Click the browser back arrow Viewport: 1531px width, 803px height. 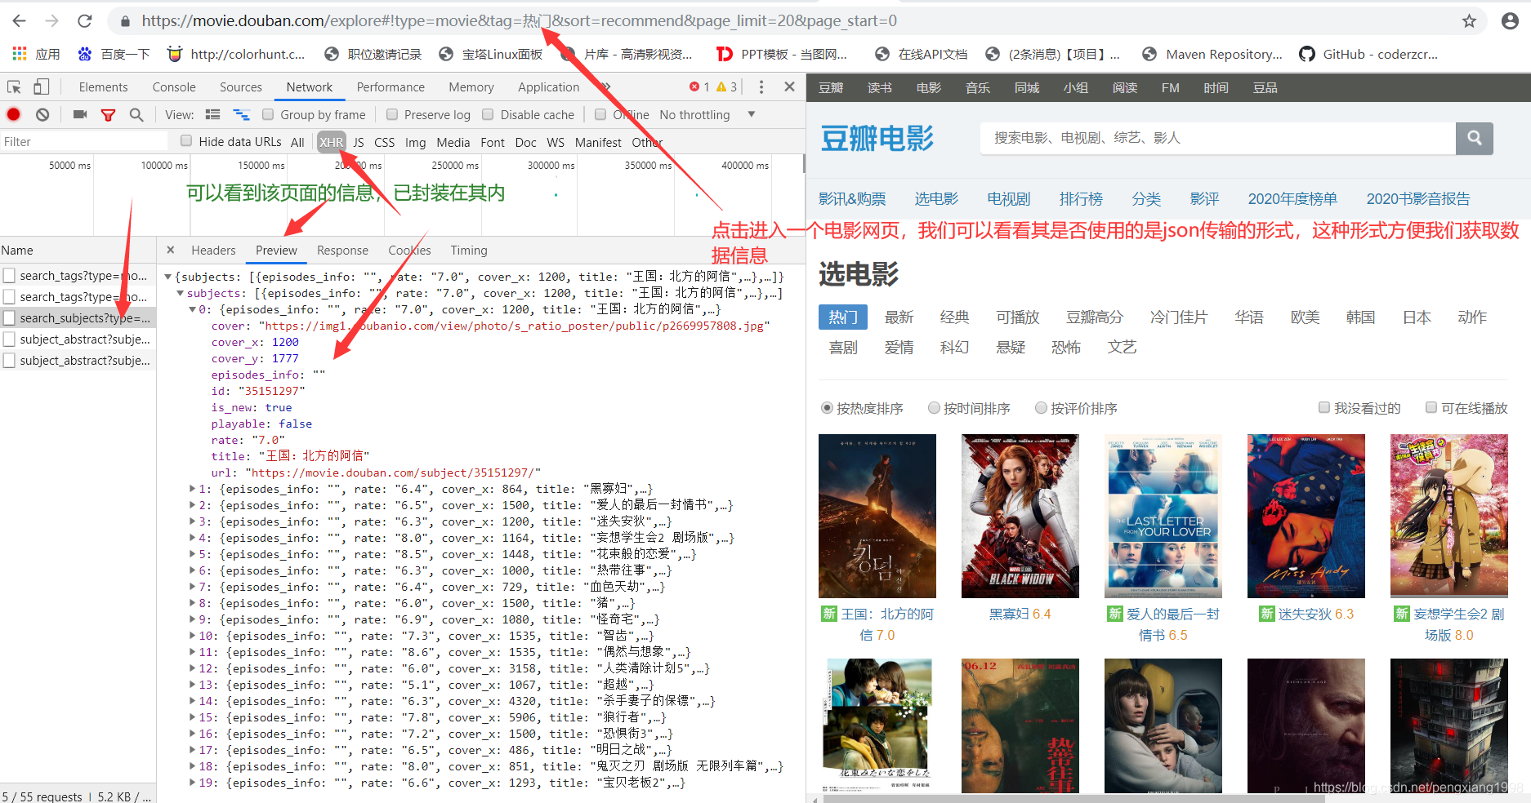(x=20, y=21)
